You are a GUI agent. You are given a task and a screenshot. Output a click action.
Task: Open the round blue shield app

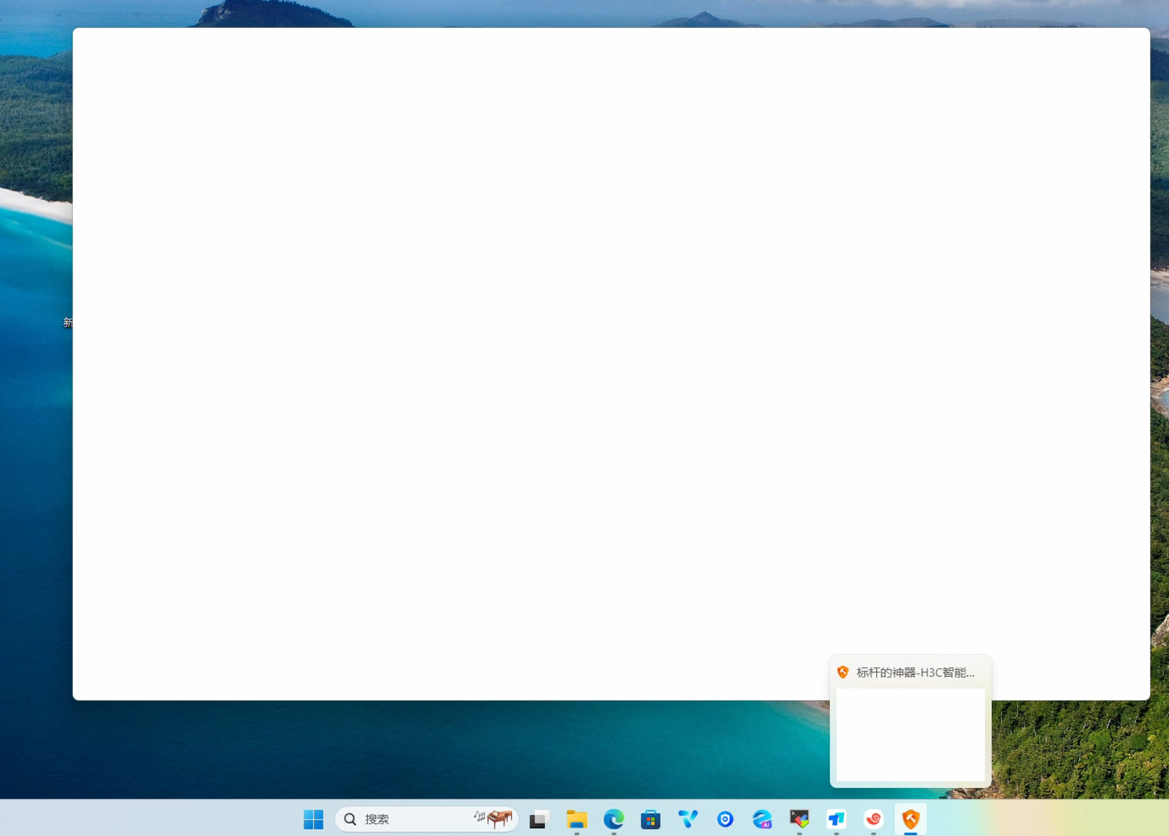[724, 819]
